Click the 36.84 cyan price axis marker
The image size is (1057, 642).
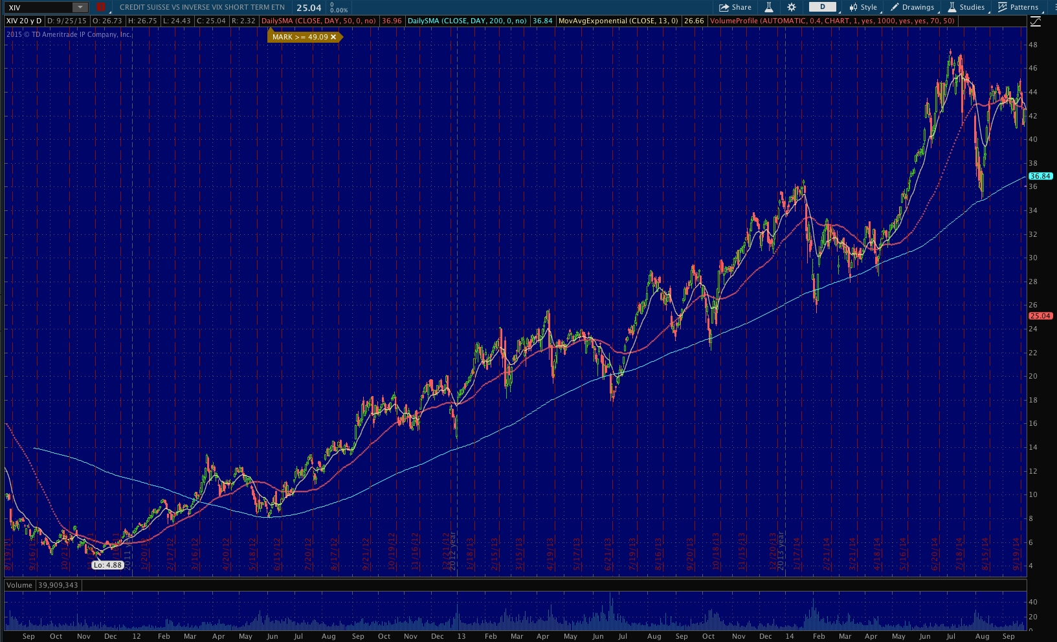tap(1040, 176)
